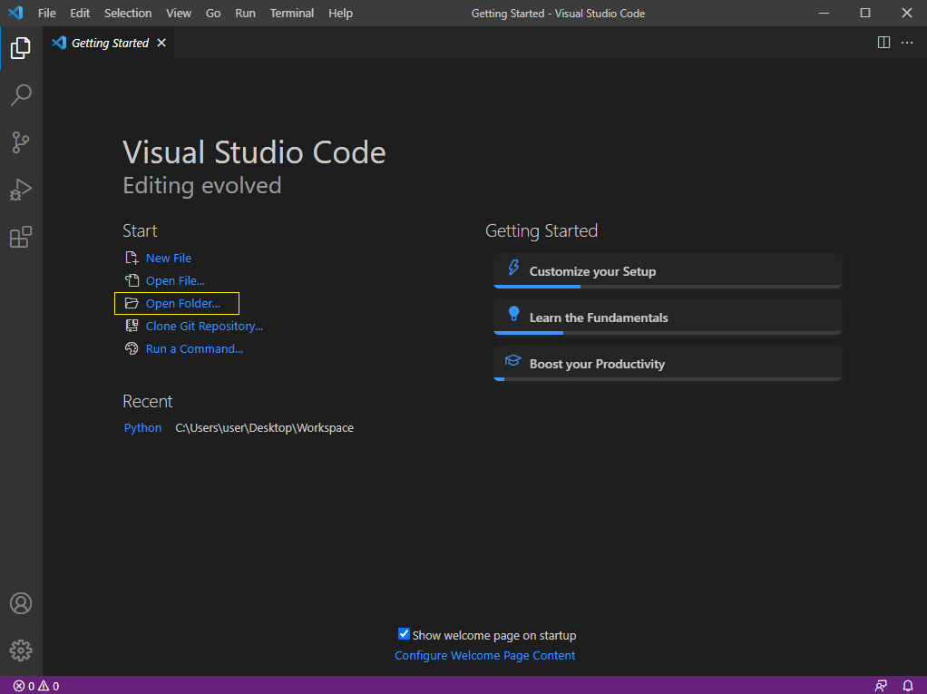Click the feedback icon in status bar

(881, 686)
